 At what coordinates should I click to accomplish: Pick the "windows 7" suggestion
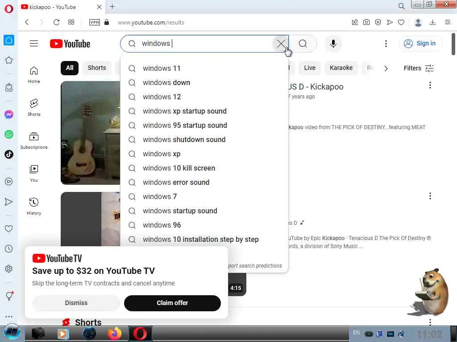pyautogui.click(x=204, y=196)
